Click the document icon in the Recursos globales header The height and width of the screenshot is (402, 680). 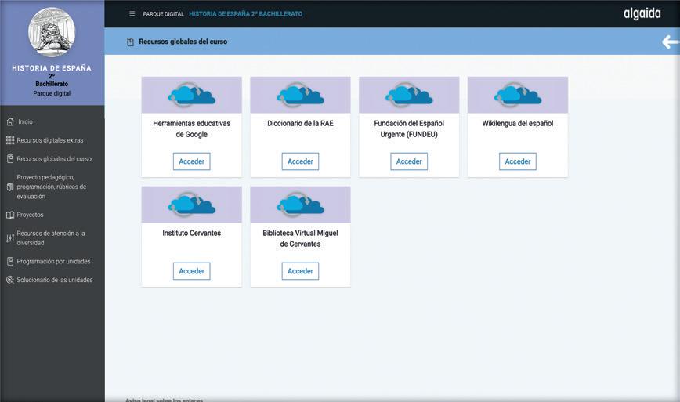click(x=130, y=42)
